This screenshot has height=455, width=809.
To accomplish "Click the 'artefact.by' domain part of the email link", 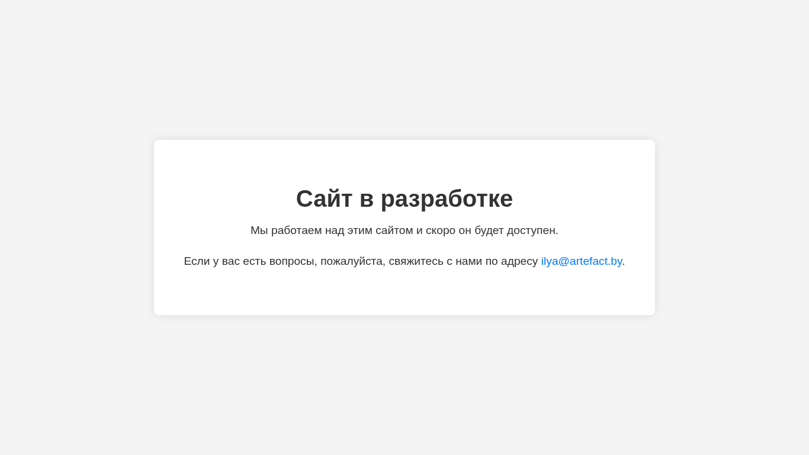I will coord(596,261).
